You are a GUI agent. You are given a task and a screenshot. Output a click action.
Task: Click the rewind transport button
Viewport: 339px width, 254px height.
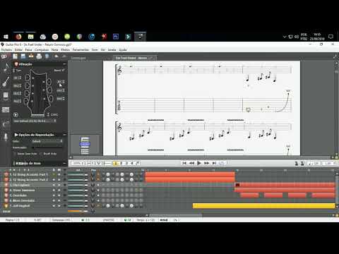coord(192,163)
